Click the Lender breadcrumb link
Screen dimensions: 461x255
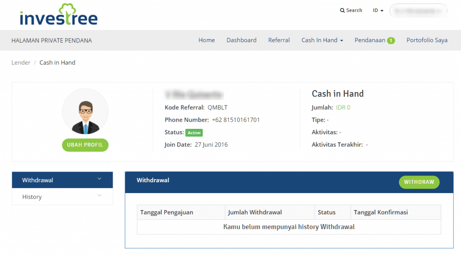coord(21,62)
